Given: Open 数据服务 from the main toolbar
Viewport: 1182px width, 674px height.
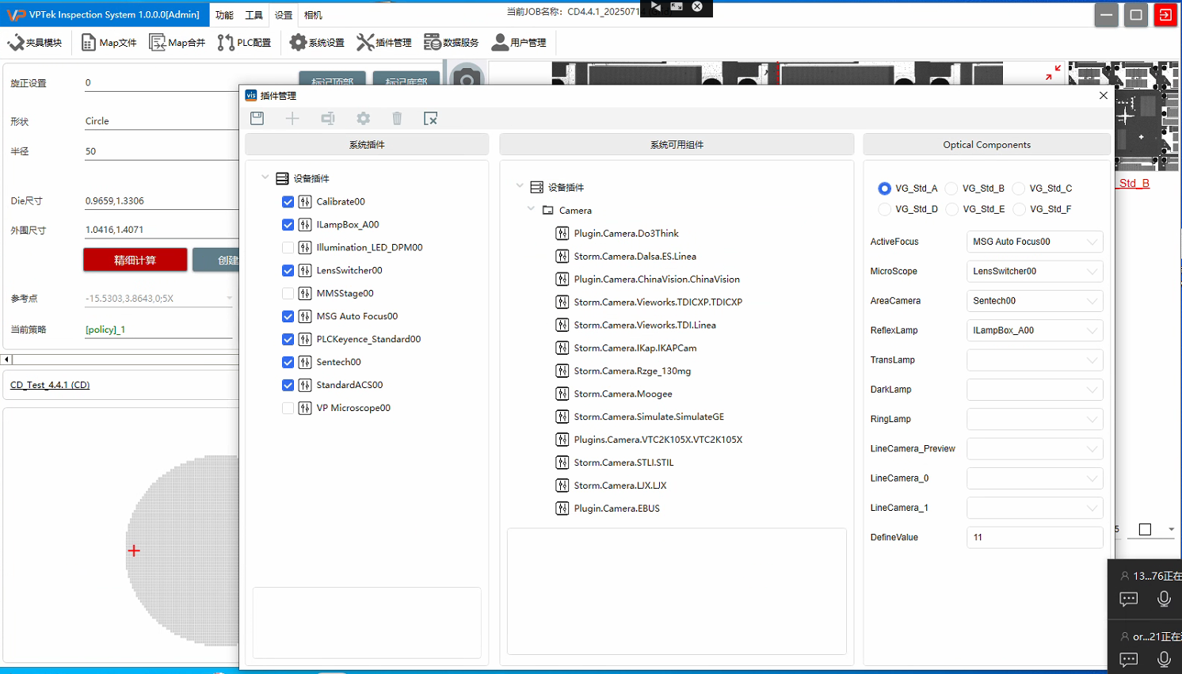Looking at the screenshot, I should (452, 43).
